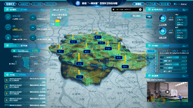Click the truck icon beside 13299.14

pyautogui.click(x=33, y=27)
